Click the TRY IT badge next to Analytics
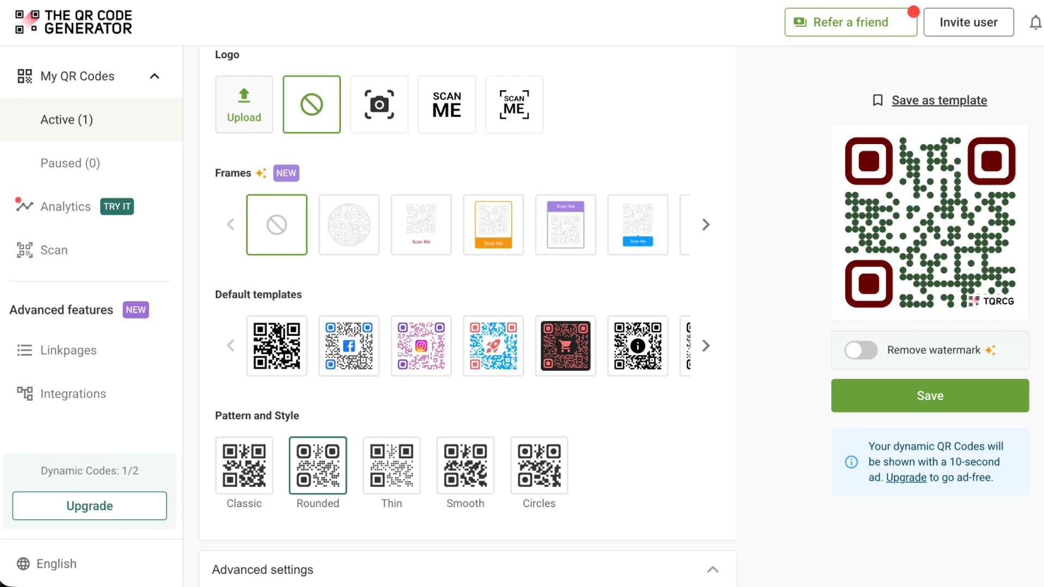The width and height of the screenshot is (1044, 587). pos(117,207)
